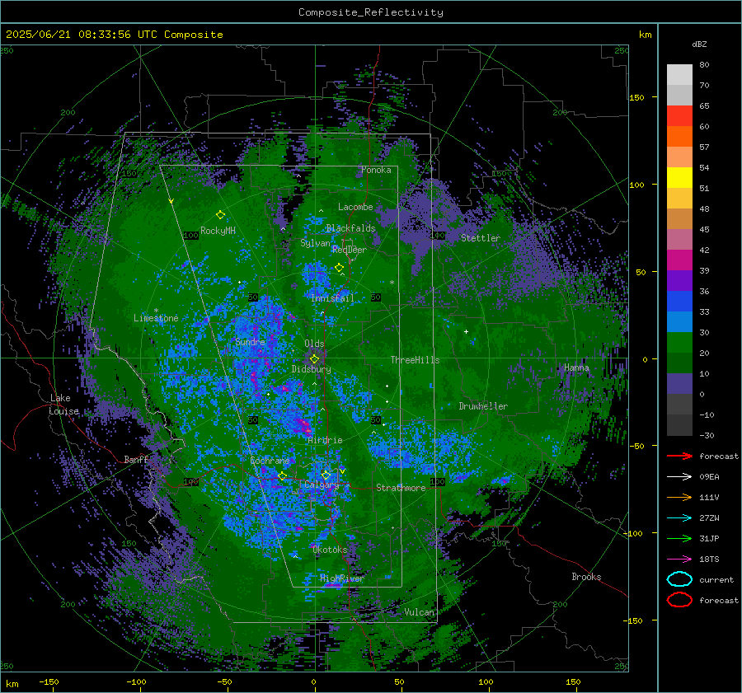Click the 0 label on the bottom axis
This screenshot has height=693, width=742.
(x=314, y=681)
